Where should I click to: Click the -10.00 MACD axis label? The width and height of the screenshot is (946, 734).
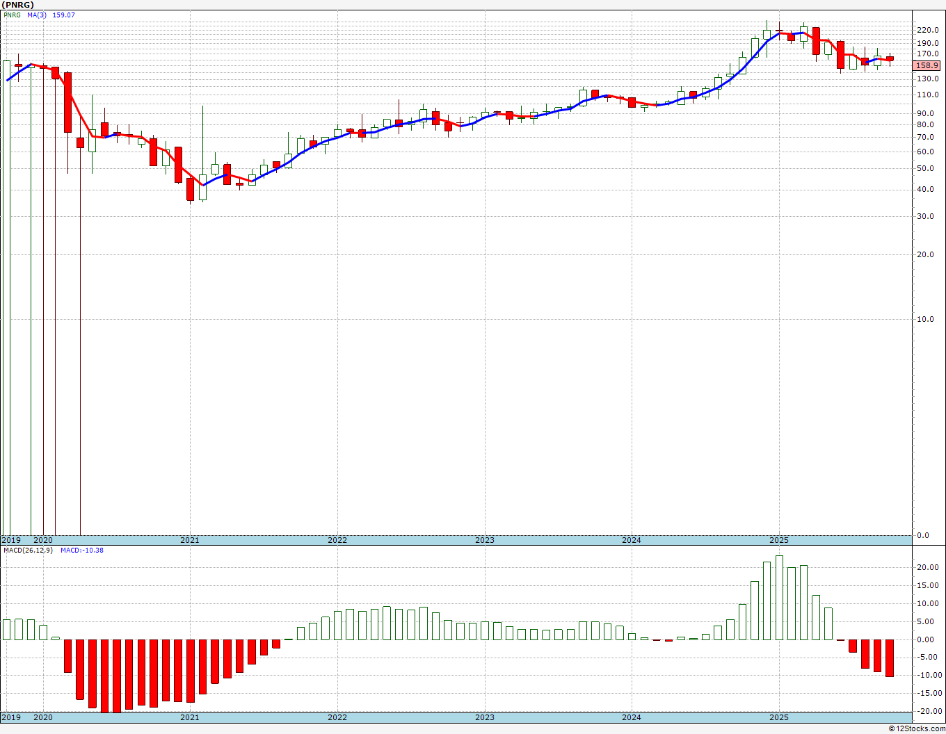(x=929, y=676)
